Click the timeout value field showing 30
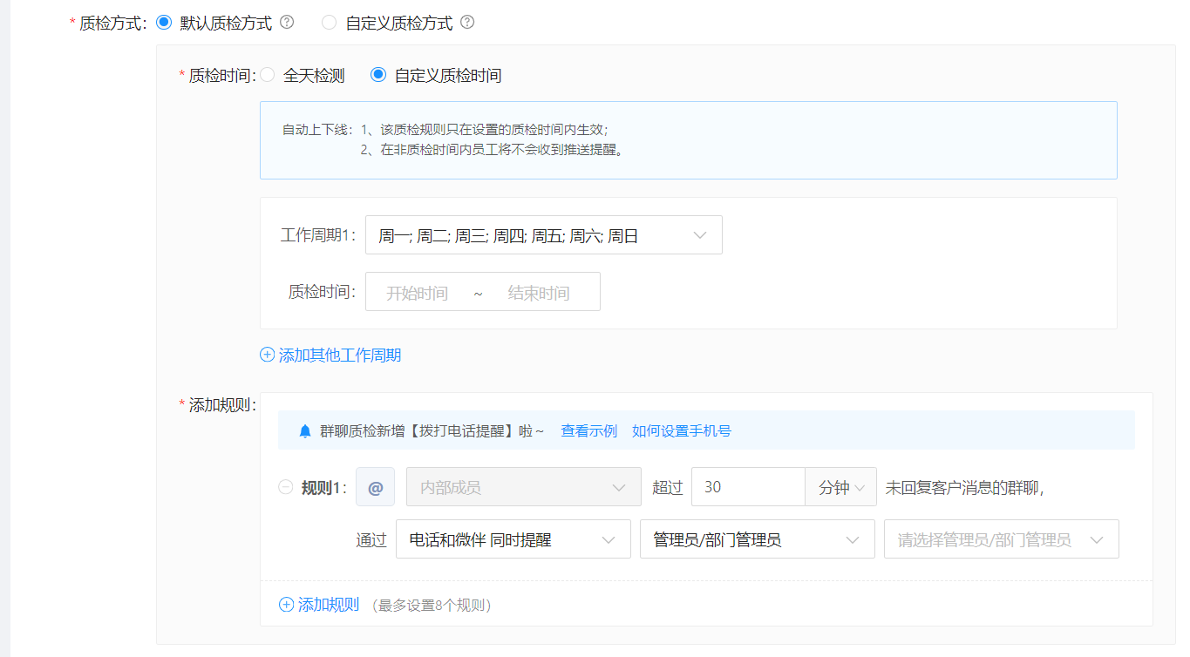 click(748, 487)
